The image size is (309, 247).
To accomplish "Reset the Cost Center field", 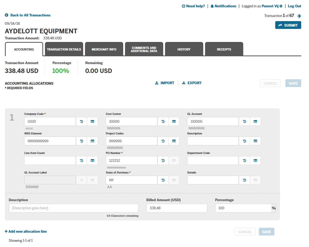I will [163, 121].
